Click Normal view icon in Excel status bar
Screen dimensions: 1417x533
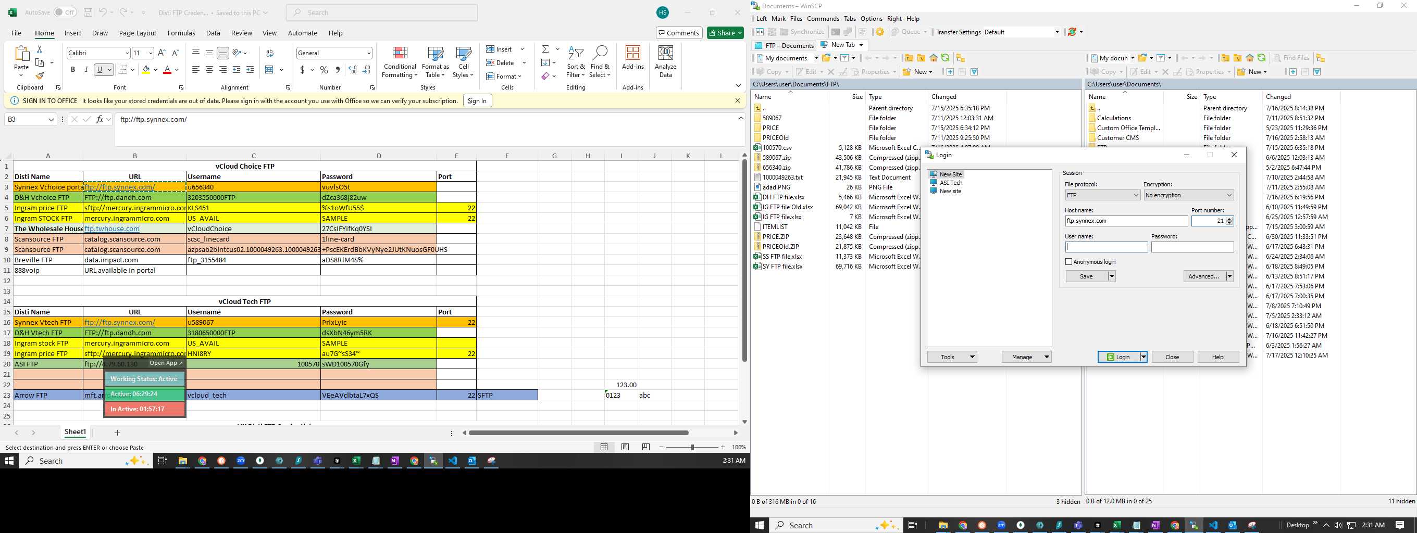tap(604, 447)
